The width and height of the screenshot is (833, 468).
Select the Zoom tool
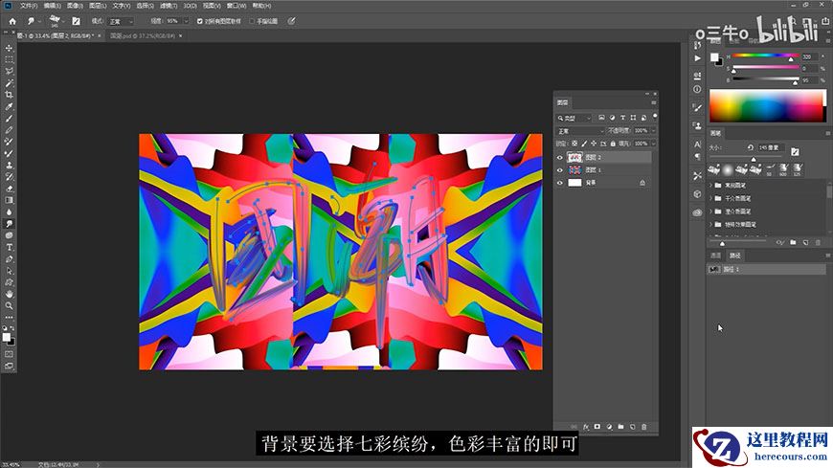point(9,305)
